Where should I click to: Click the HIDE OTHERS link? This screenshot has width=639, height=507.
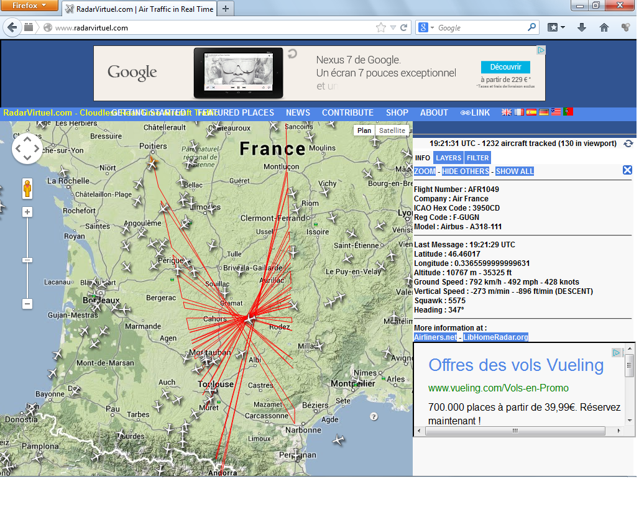[466, 171]
